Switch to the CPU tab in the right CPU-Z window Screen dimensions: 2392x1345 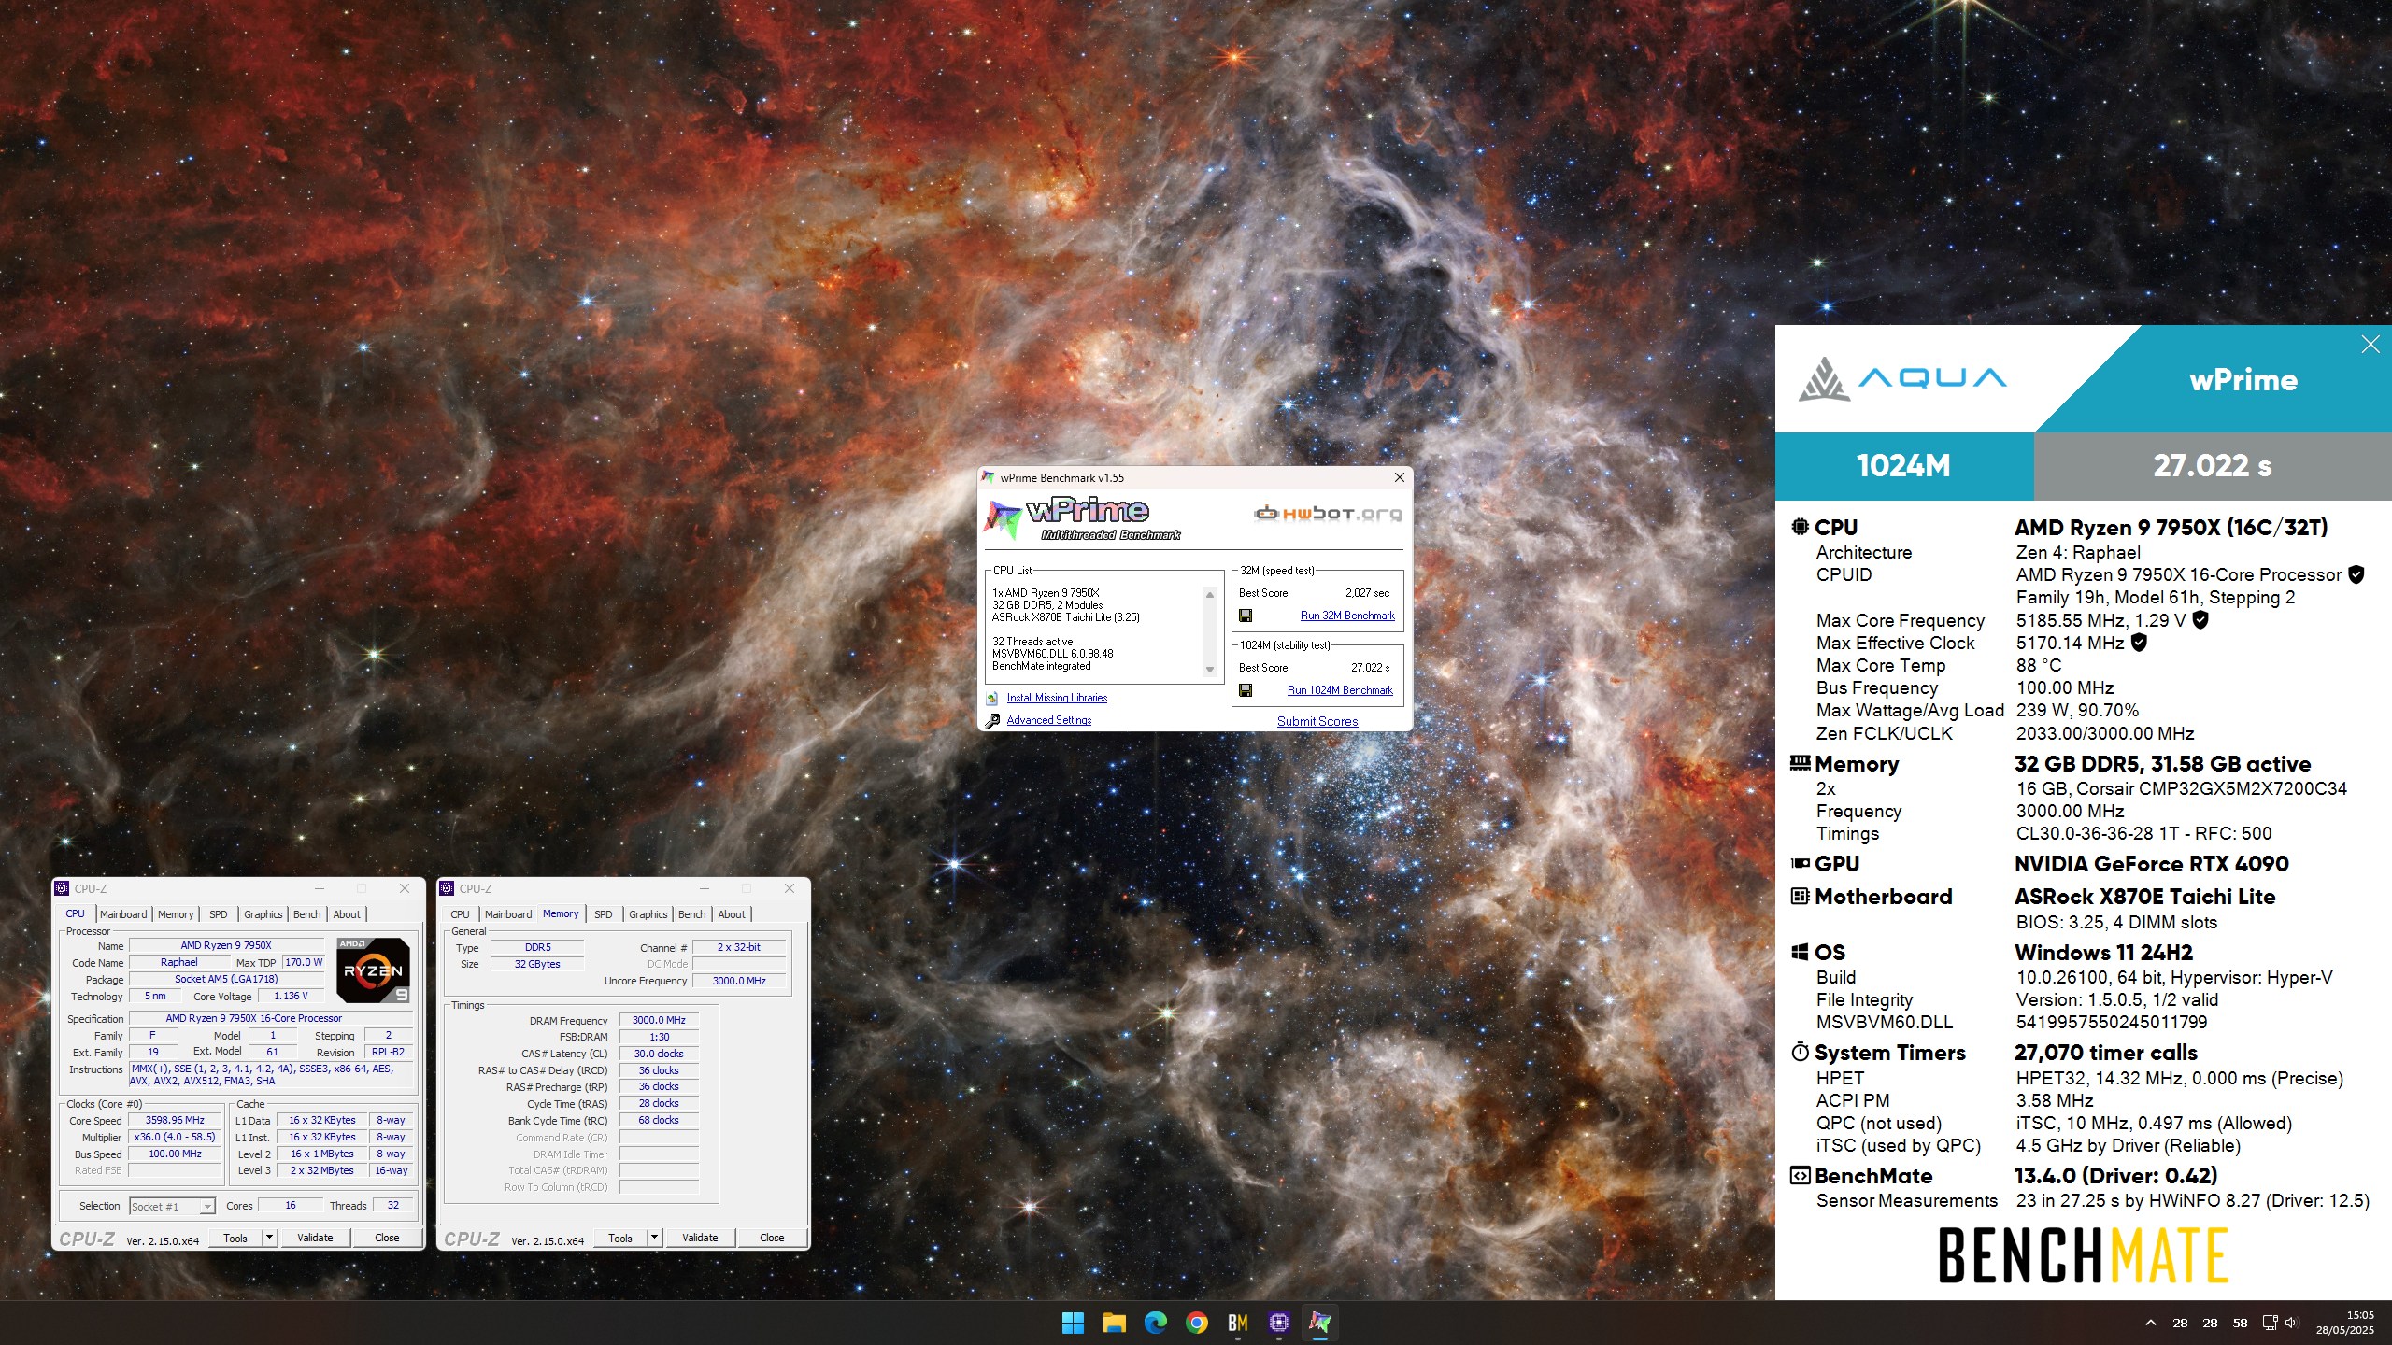(x=460, y=914)
